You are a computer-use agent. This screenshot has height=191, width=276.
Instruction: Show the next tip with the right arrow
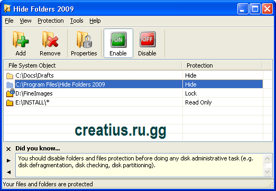coord(8,160)
